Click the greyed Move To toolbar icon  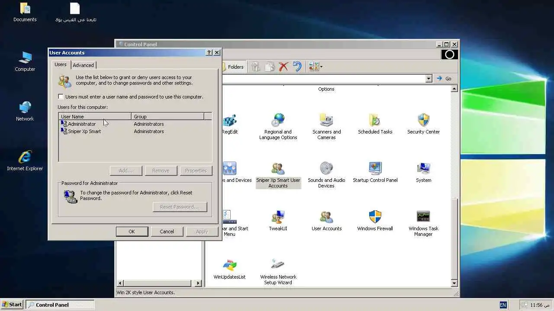point(255,67)
